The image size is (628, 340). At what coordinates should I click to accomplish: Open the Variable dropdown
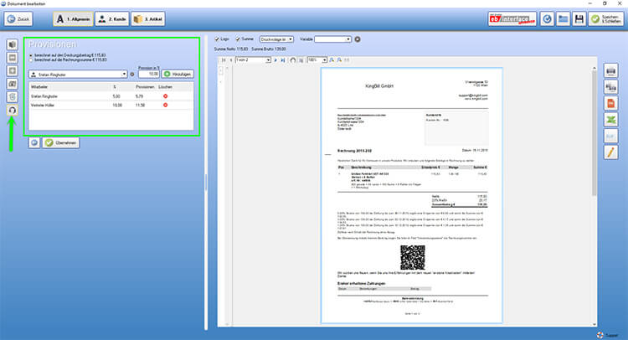coord(332,39)
